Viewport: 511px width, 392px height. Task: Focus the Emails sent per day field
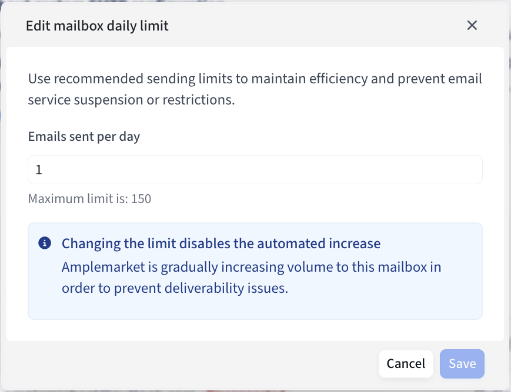[x=255, y=170]
